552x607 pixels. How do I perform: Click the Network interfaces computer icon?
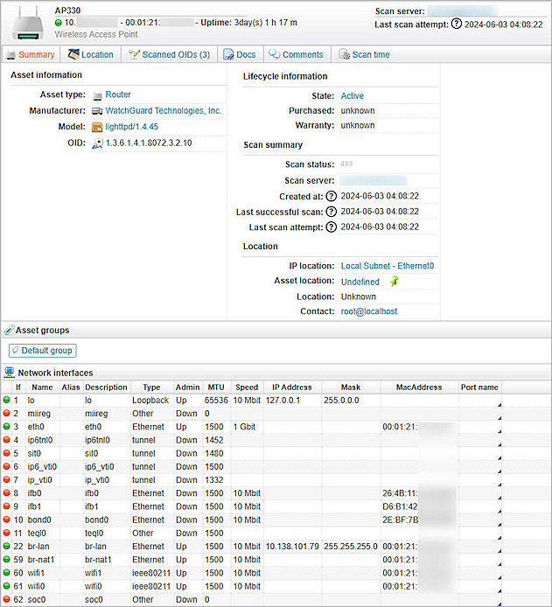(x=10, y=373)
